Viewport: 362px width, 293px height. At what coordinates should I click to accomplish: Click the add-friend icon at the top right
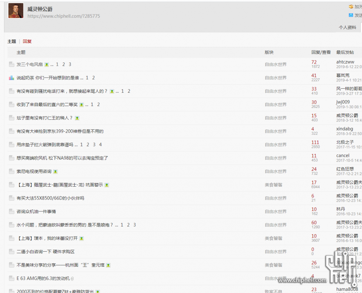click(x=351, y=7)
